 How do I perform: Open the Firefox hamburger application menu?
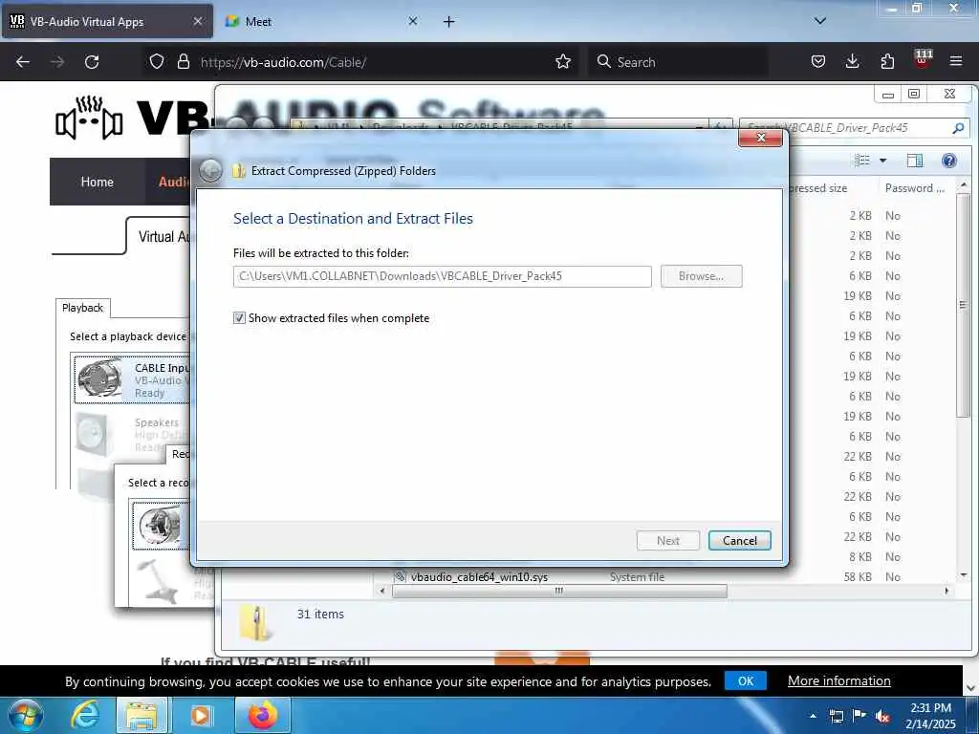coord(956,61)
